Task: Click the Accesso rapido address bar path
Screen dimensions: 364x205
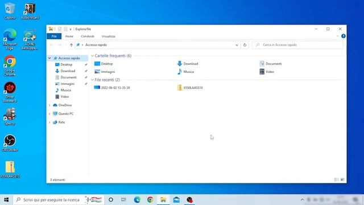Action: pyautogui.click(x=96, y=45)
